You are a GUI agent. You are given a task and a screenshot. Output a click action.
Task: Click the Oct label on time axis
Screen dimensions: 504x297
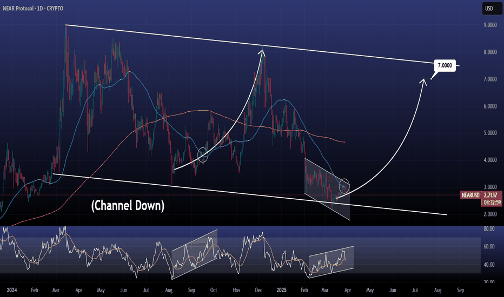coord(214,291)
